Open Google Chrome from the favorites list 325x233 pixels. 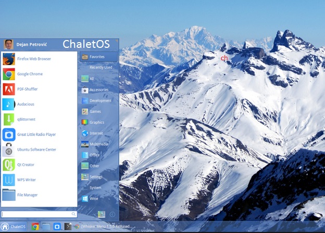pos(39,74)
